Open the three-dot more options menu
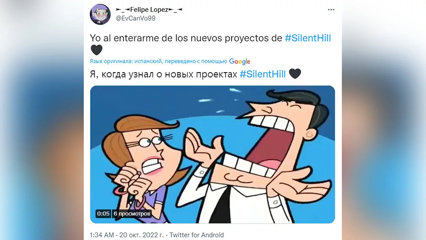 click(331, 10)
